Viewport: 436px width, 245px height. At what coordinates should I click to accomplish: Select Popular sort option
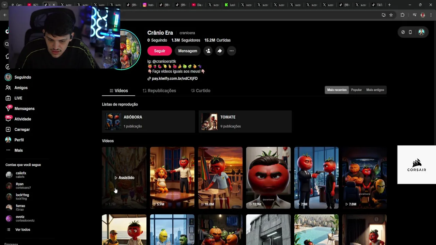tap(356, 90)
